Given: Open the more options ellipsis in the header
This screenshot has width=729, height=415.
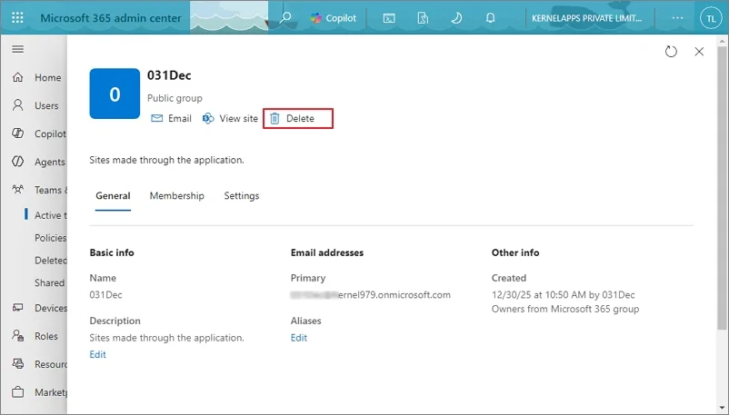Looking at the screenshot, I should pyautogui.click(x=677, y=17).
